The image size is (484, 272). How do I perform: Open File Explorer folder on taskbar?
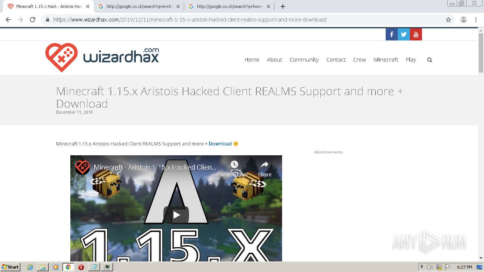tap(43, 267)
